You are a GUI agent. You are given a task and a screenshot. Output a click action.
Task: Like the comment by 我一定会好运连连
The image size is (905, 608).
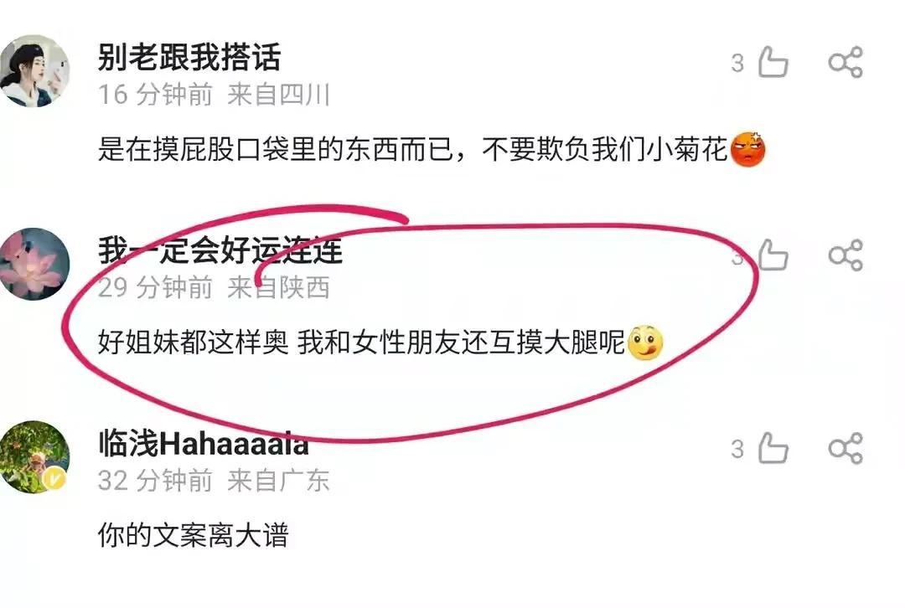click(x=773, y=255)
